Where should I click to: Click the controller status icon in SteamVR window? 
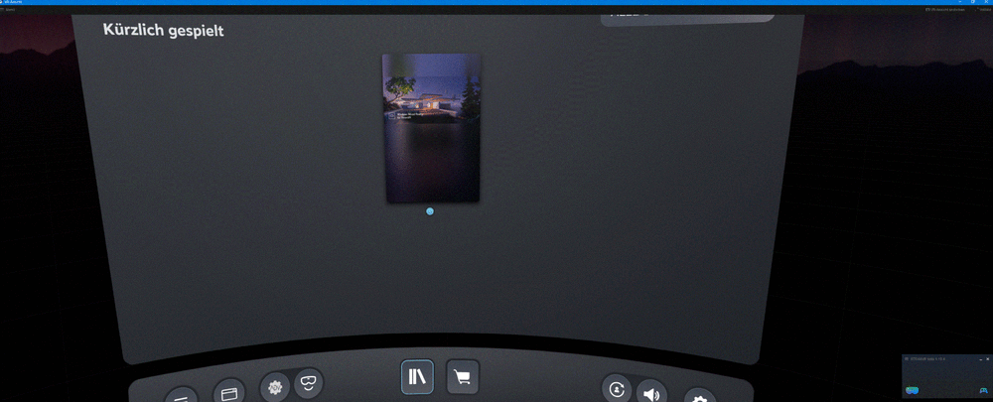pos(983,389)
